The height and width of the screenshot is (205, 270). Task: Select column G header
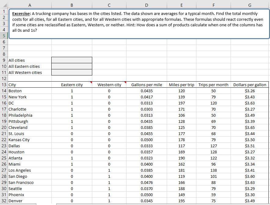point(250,5)
